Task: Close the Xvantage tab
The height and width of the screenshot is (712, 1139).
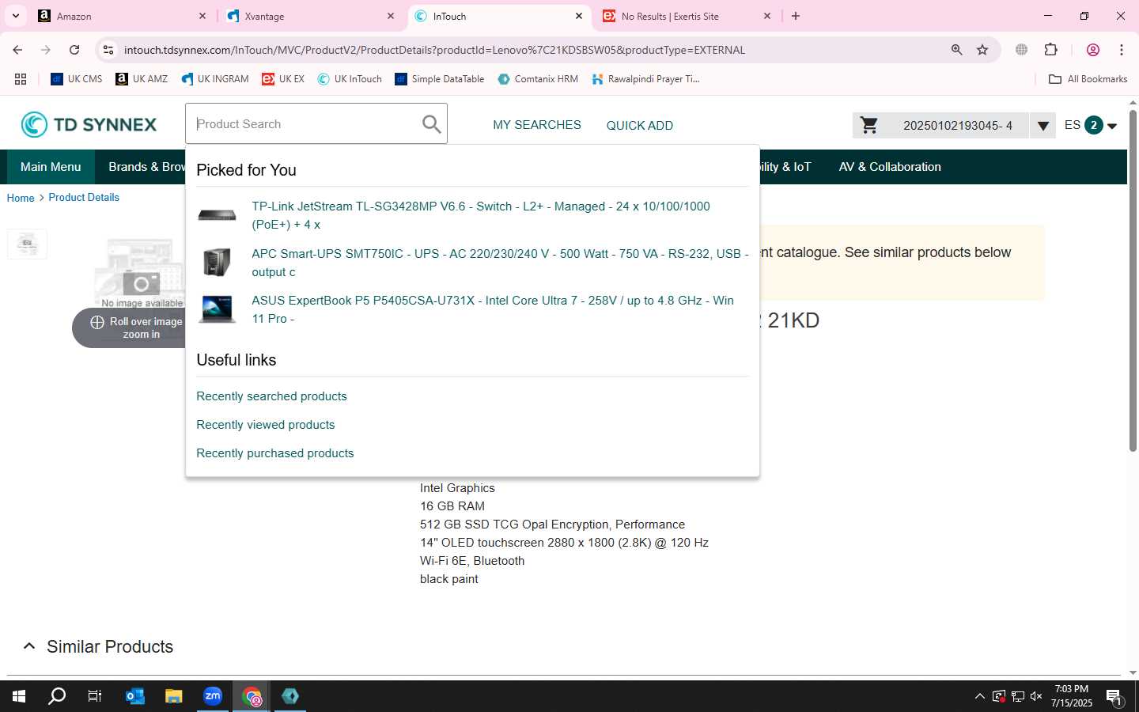Action: tap(390, 16)
